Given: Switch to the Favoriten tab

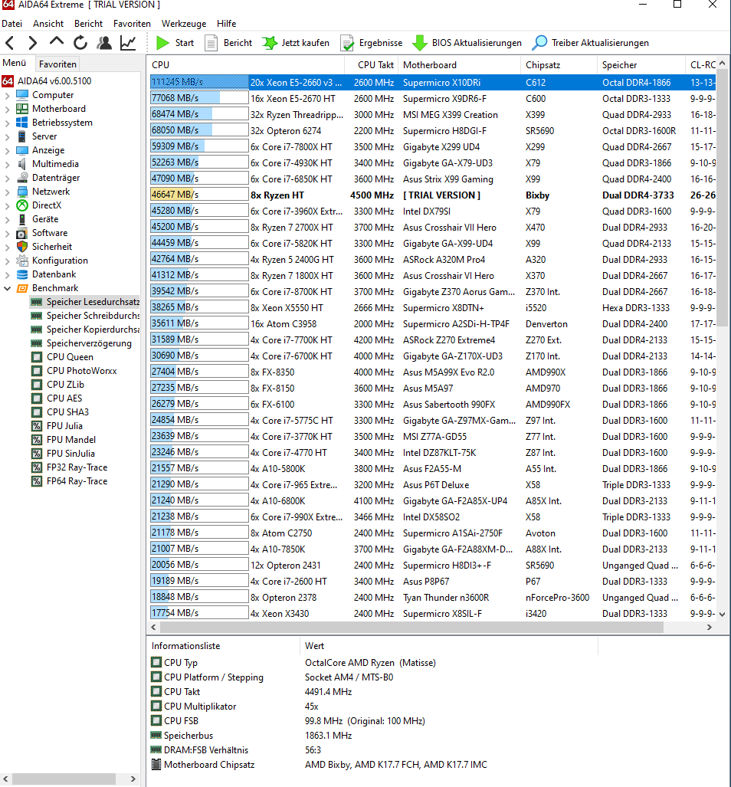Looking at the screenshot, I should click(57, 64).
